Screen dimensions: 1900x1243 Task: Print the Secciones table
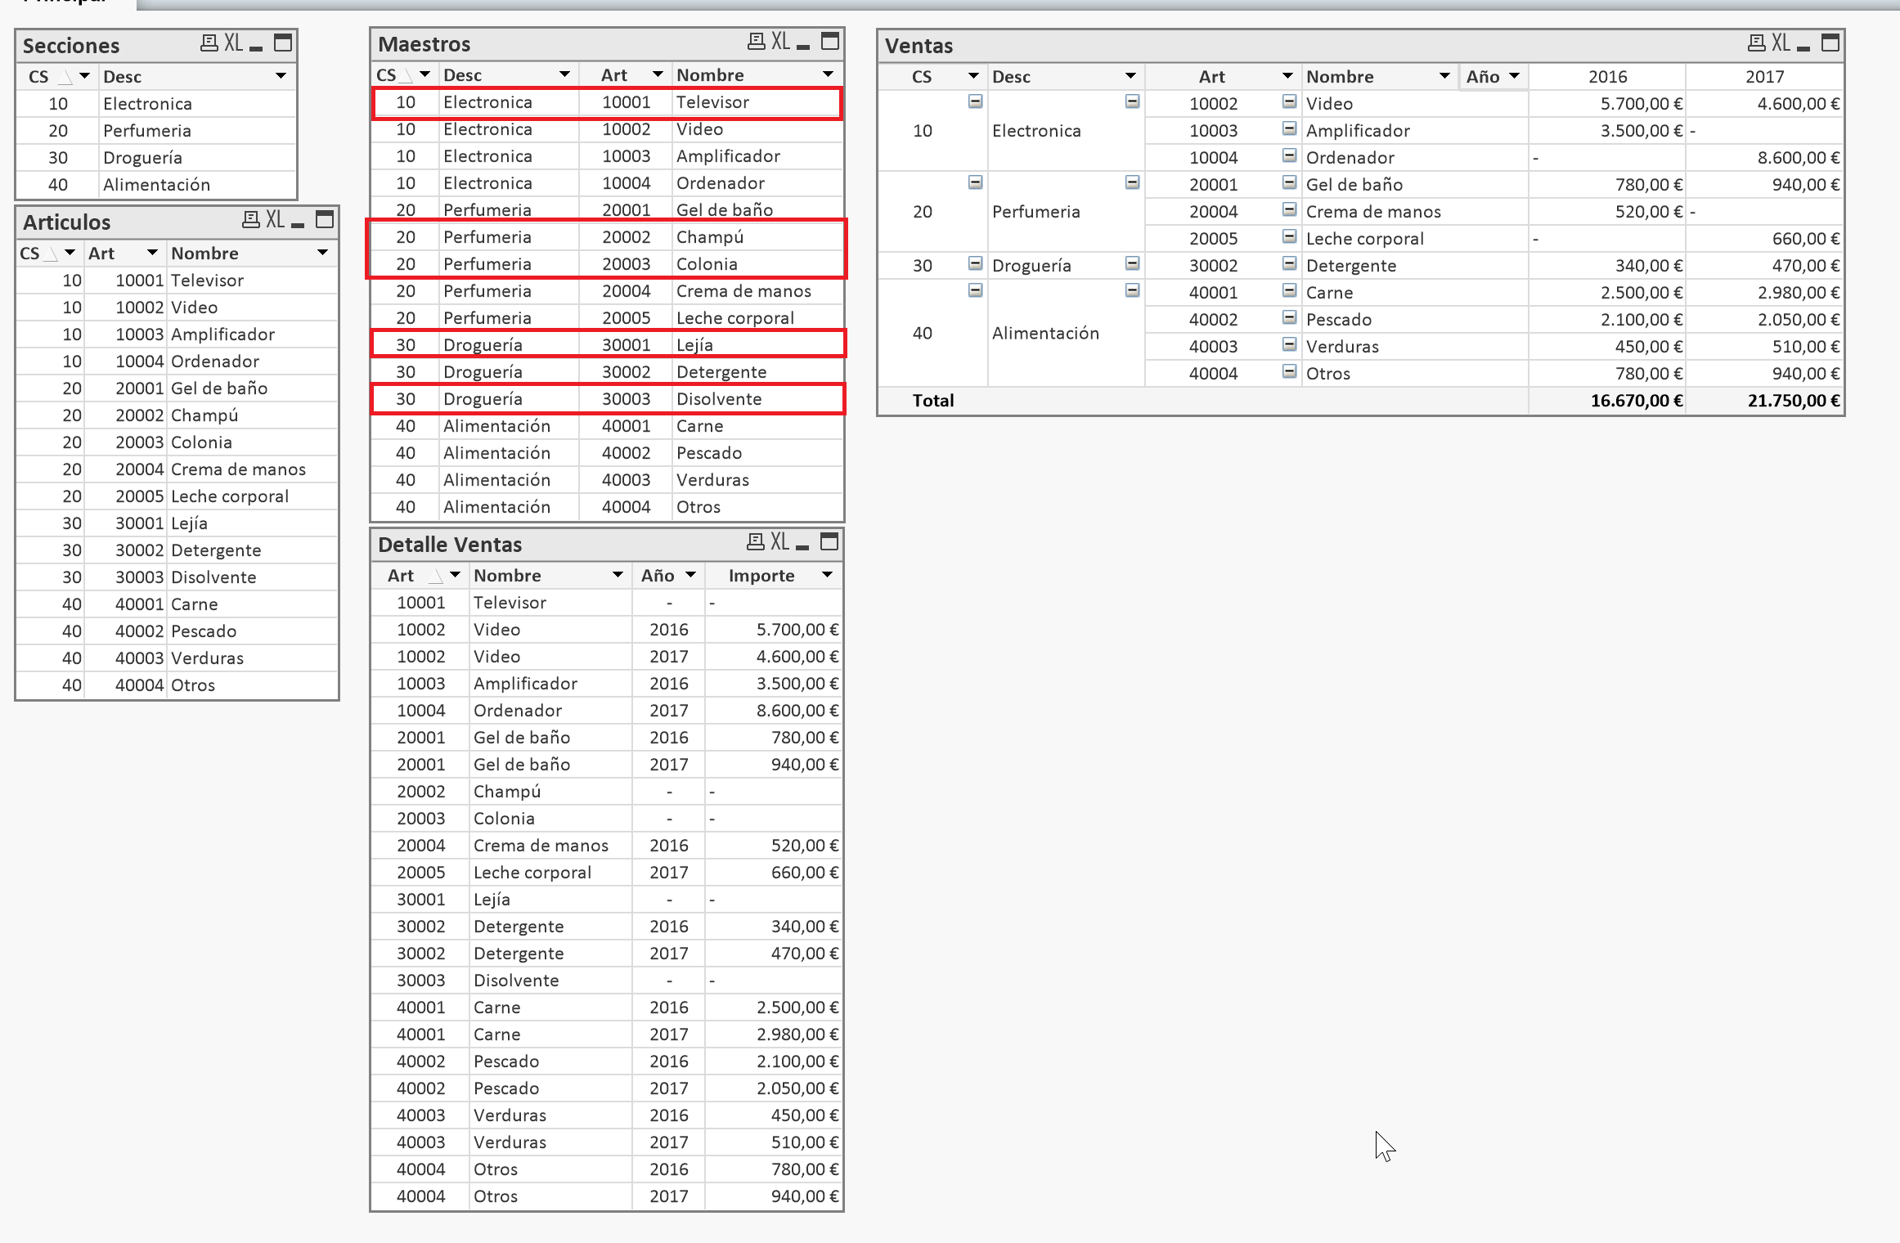click(209, 43)
